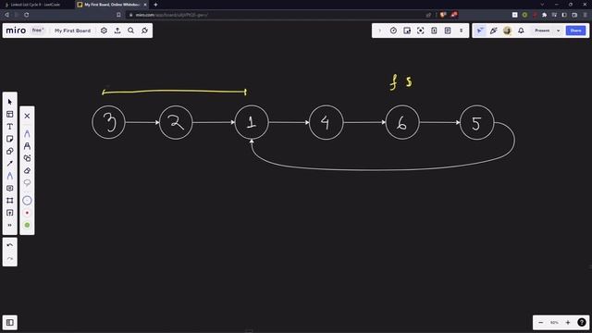Click the free plan badge

(x=37, y=31)
